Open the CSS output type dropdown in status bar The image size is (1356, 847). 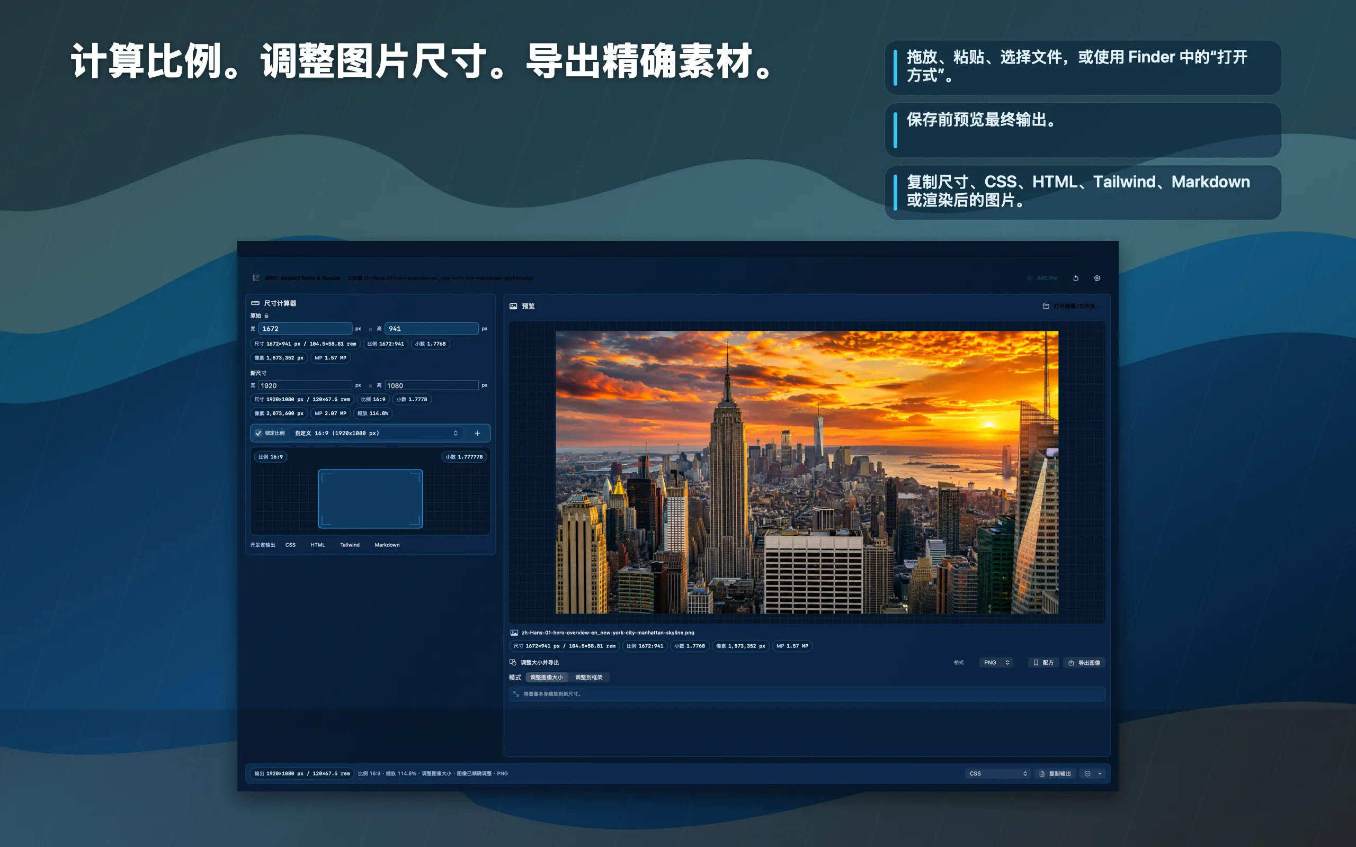[998, 773]
